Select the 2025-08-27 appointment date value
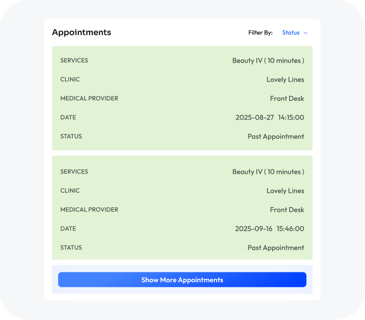This screenshot has width=365, height=320. (x=269, y=117)
